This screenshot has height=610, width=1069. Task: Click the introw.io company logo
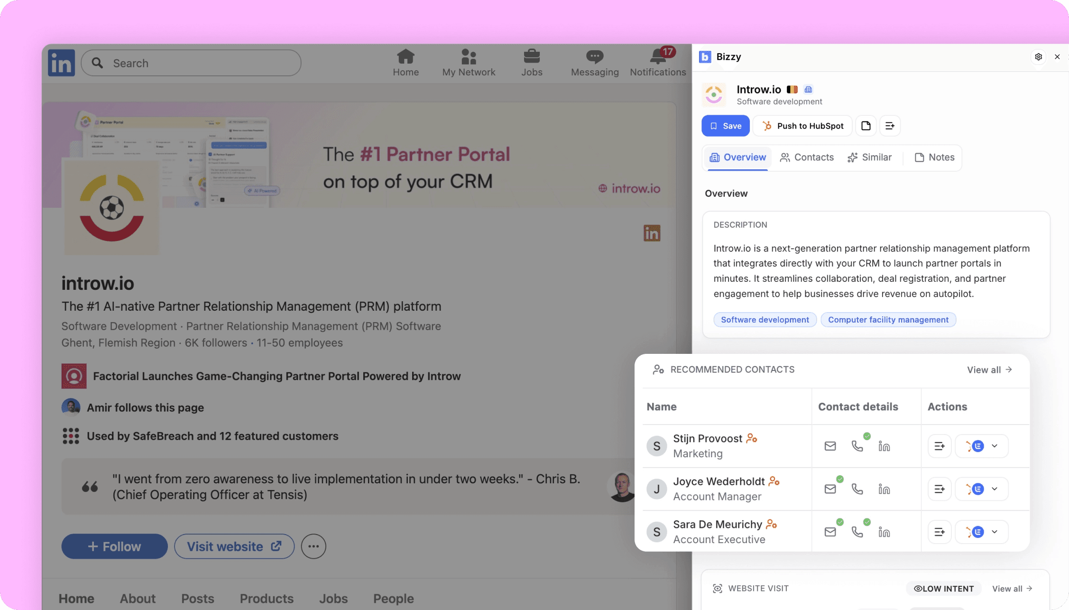[112, 207]
